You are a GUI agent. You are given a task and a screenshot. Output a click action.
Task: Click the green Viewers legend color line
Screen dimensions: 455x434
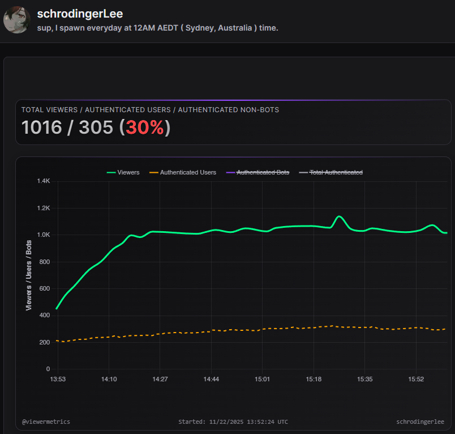pos(111,173)
